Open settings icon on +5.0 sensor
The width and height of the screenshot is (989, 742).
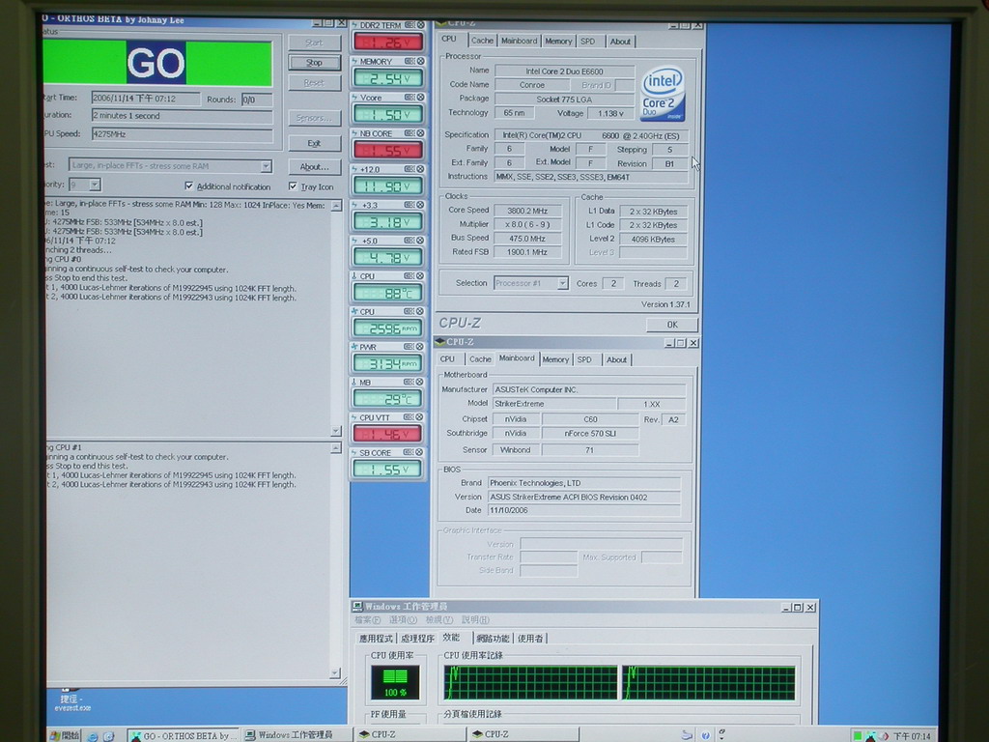click(410, 241)
